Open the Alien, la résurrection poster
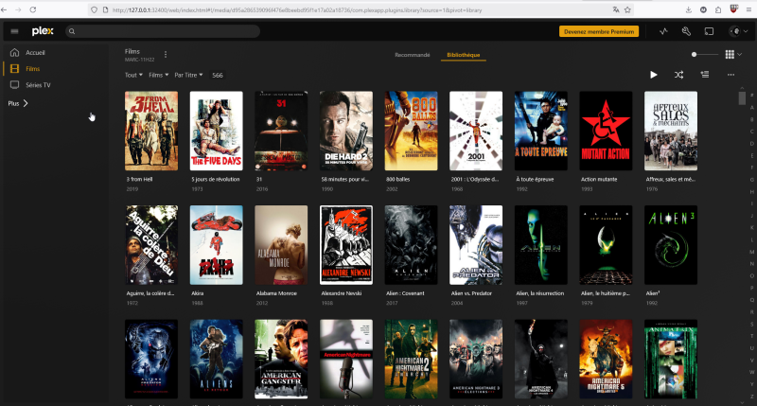Screen dimensions: 757x406 tap(540, 245)
